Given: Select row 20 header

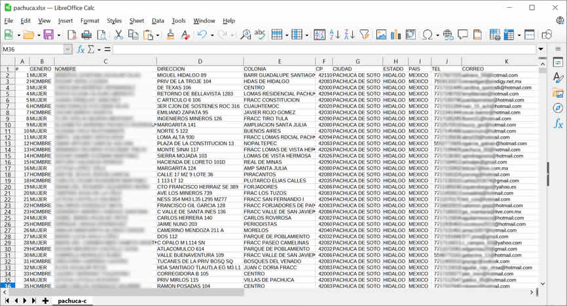Looking at the screenshot, I should tap(8, 187).
